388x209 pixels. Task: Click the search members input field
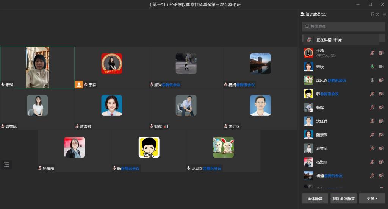pos(343,27)
